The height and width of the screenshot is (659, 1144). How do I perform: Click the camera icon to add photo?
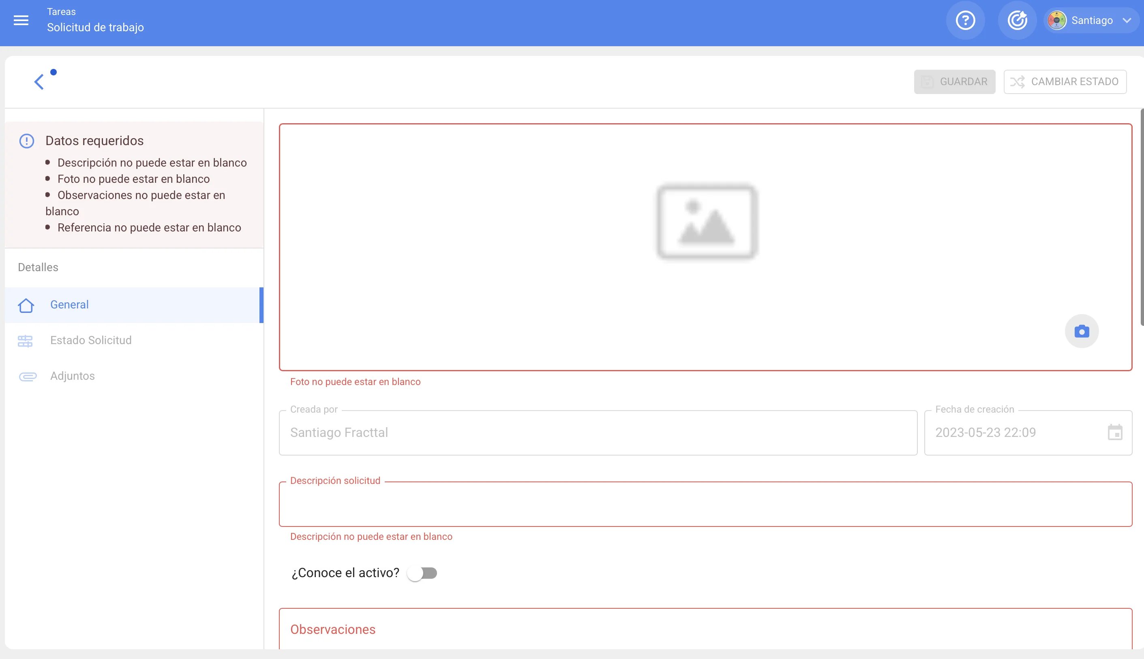pyautogui.click(x=1081, y=331)
